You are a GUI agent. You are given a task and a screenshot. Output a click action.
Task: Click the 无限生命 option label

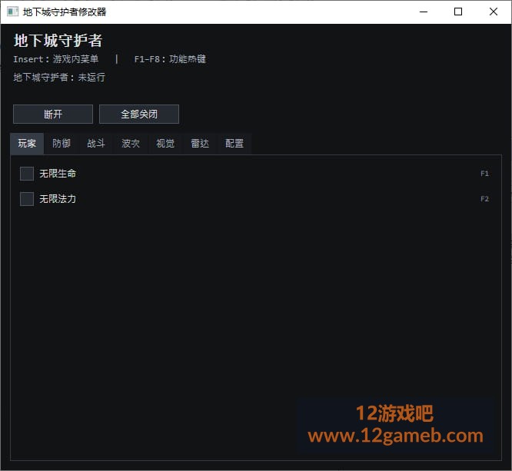tap(58, 174)
